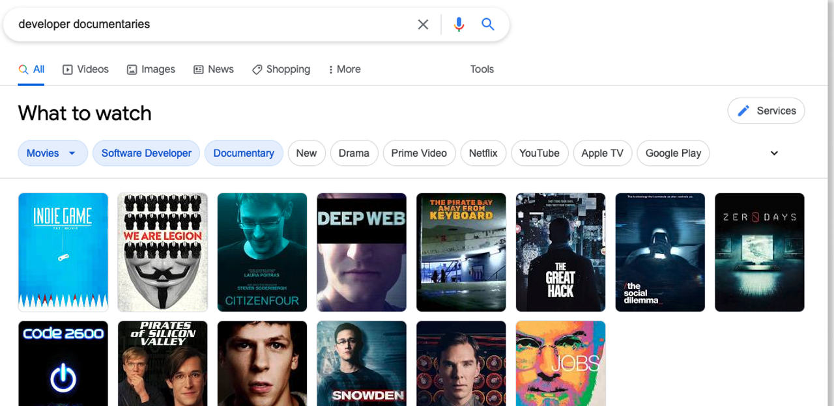
Task: Clear the search box with the X icon
Action: [x=423, y=24]
